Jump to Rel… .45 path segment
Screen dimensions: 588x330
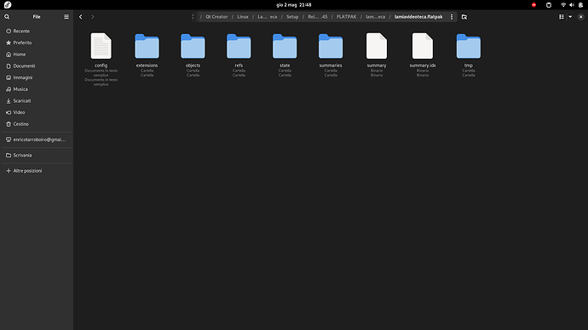pyautogui.click(x=318, y=17)
